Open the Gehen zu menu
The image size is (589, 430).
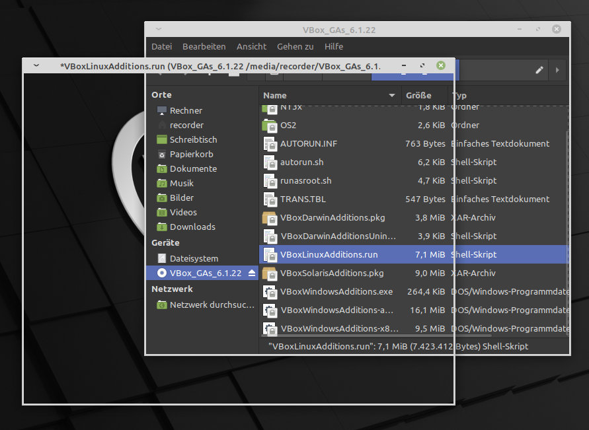click(x=295, y=46)
